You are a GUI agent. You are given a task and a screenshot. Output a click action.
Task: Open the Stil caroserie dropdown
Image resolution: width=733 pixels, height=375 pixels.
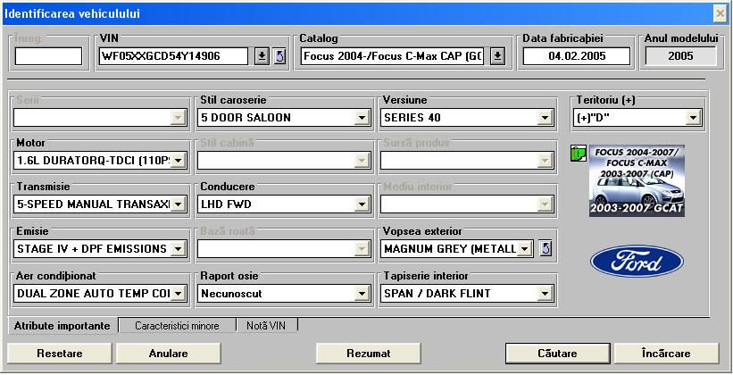point(362,117)
